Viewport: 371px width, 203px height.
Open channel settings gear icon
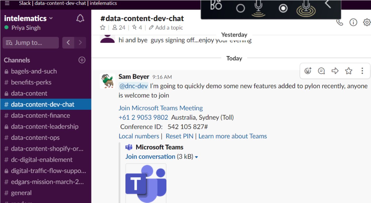[367, 22]
